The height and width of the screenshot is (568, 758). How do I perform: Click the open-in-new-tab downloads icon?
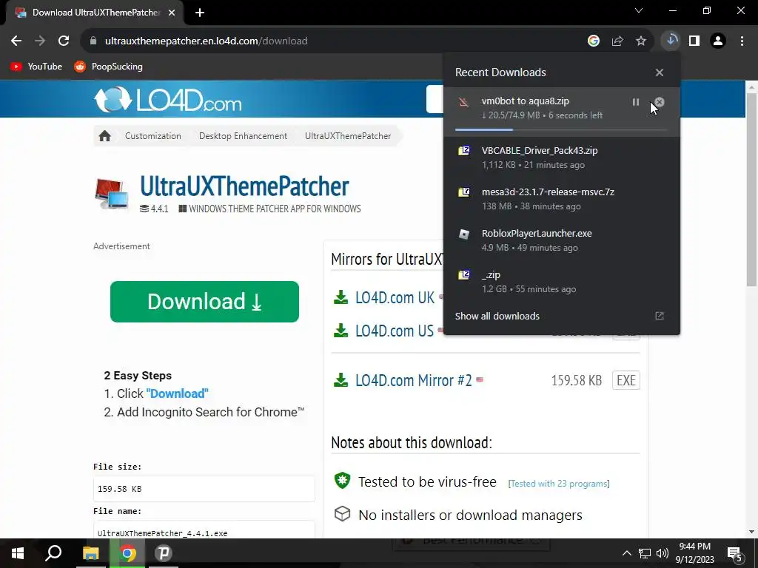tap(660, 316)
